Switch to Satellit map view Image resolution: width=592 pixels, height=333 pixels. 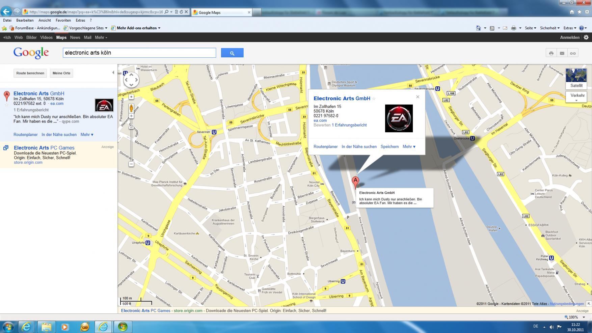[x=576, y=79]
